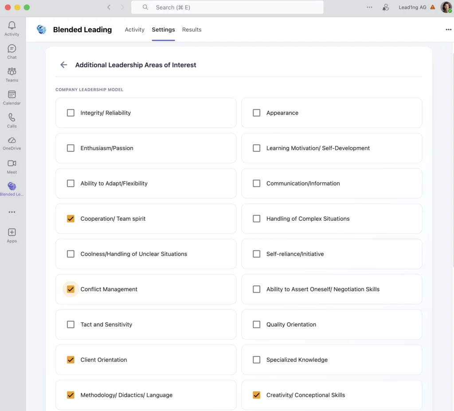Enable the Integrity/ Reliability checkbox
This screenshot has width=454, height=411.
coord(70,113)
